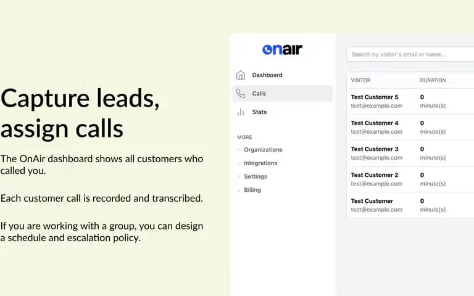Open the Organizations page
The height and width of the screenshot is (296, 474).
click(x=263, y=150)
